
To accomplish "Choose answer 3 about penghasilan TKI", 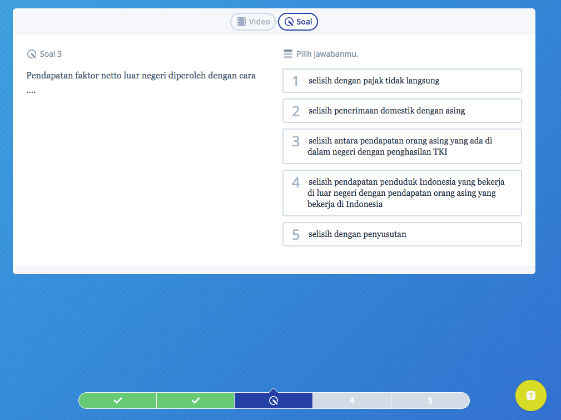I will [x=401, y=146].
